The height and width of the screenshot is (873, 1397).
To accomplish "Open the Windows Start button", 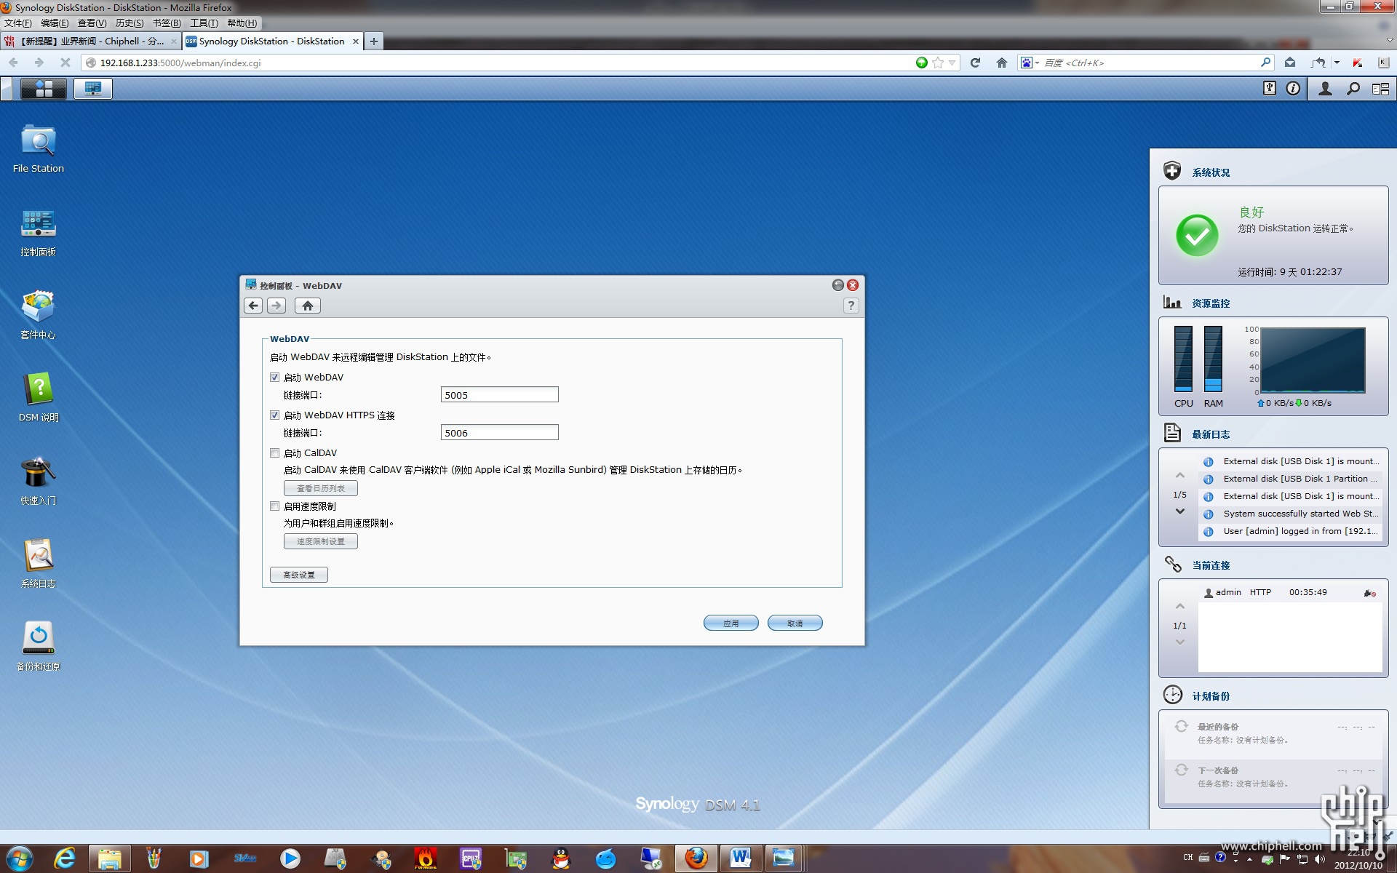I will [20, 858].
